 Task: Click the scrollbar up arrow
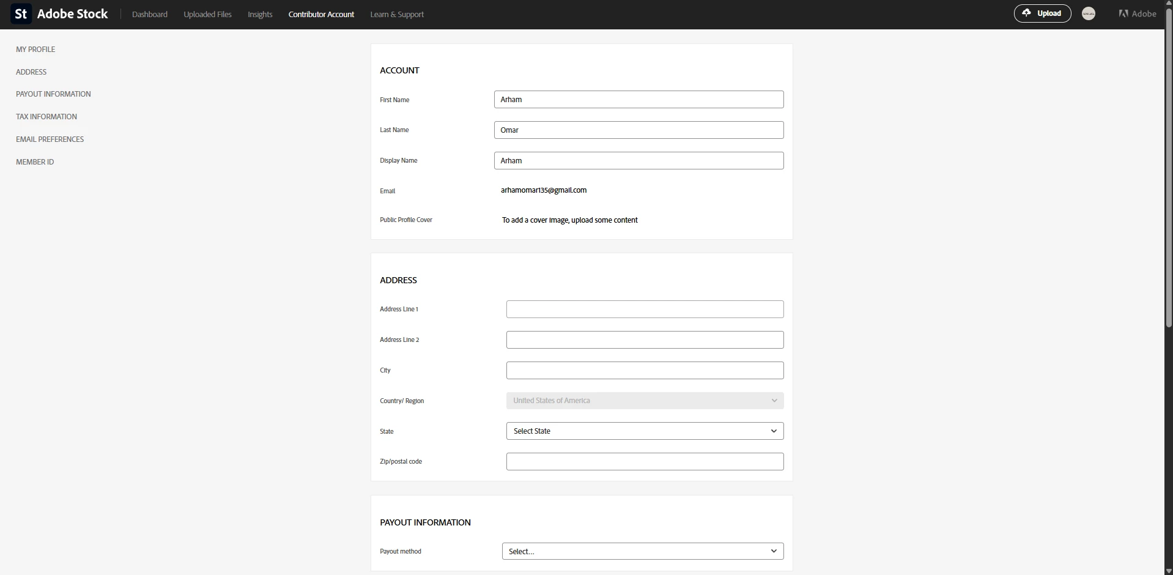point(1169,4)
